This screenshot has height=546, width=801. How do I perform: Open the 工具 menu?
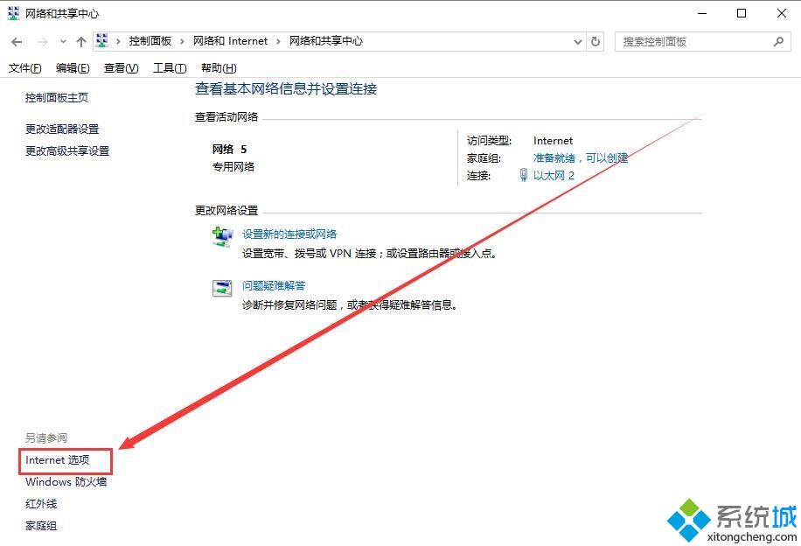pyautogui.click(x=169, y=67)
